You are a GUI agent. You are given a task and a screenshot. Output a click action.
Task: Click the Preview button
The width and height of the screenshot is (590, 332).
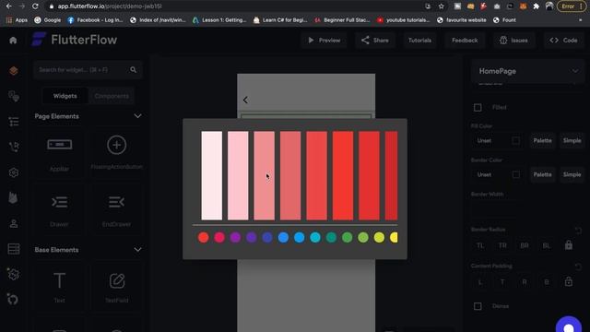324,41
